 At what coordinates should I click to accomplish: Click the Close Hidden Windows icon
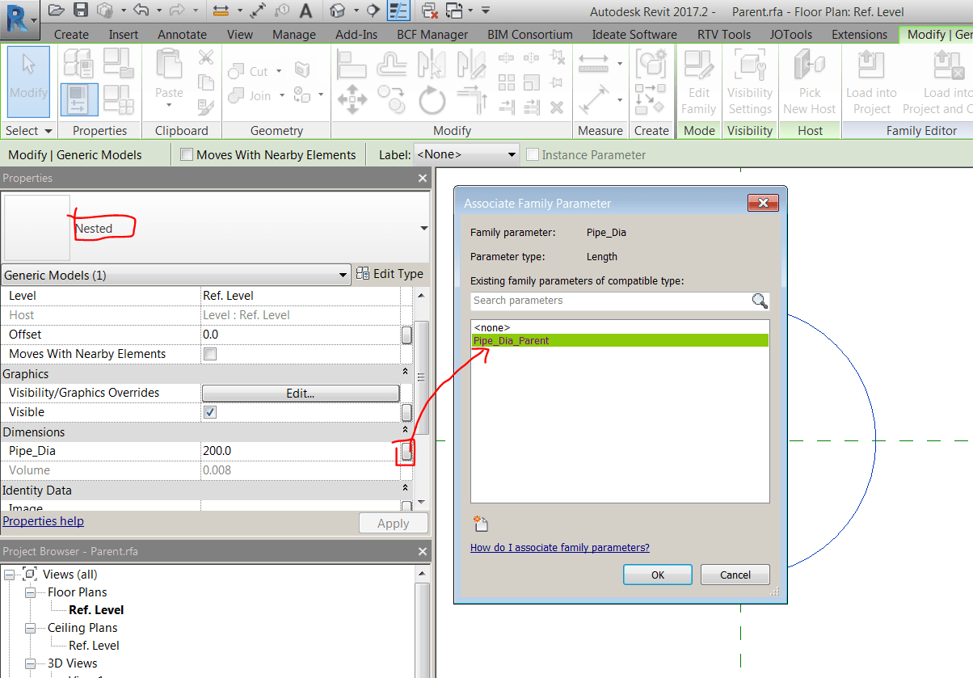click(430, 11)
